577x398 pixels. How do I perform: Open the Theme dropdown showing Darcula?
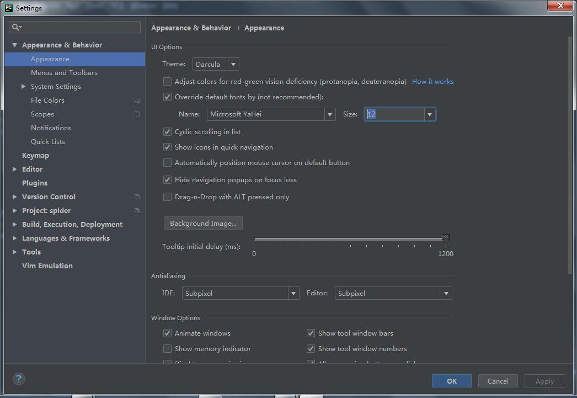[216, 64]
